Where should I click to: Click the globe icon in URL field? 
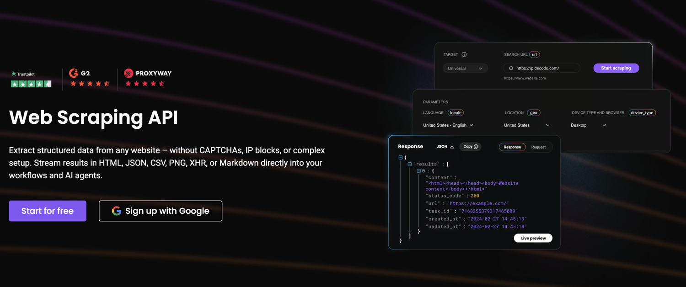click(511, 68)
